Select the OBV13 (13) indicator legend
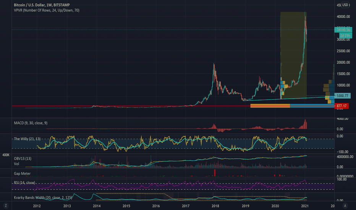This screenshot has width=356, height=210. pyautogui.click(x=23, y=158)
